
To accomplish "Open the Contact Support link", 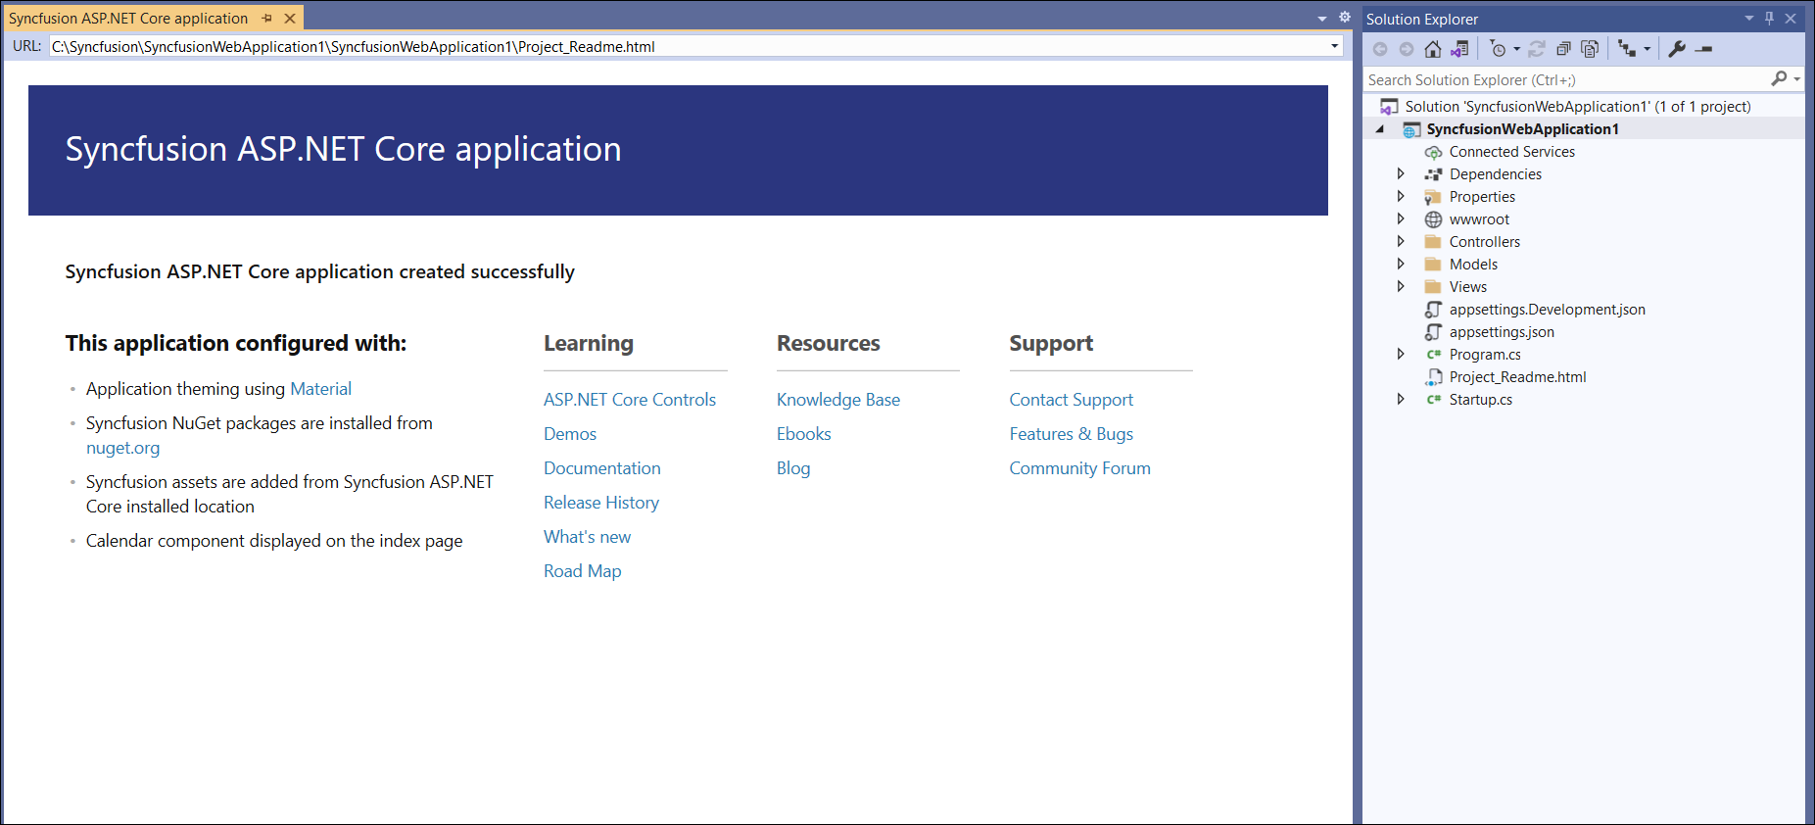I will 1071,400.
